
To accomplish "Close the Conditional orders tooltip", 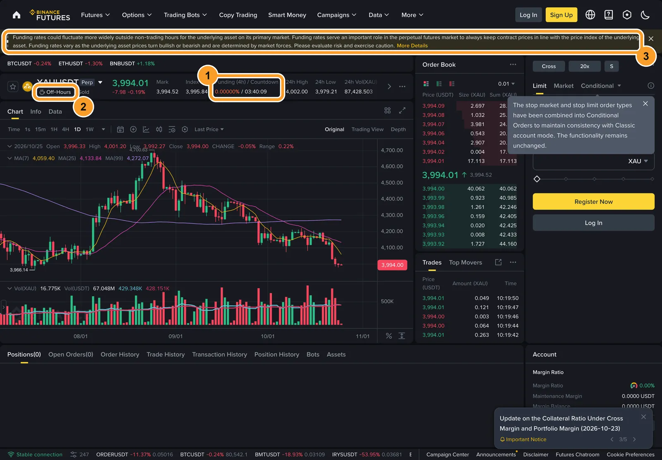I will coord(645,104).
